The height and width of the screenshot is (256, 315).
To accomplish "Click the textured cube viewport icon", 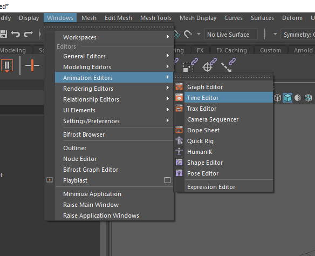I will click(x=308, y=98).
